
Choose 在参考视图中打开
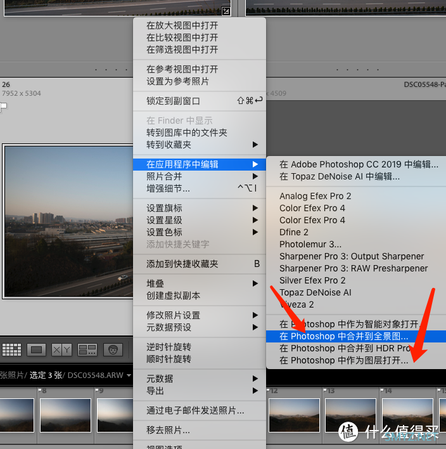(x=200, y=69)
